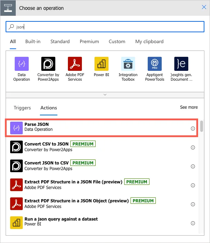Click the search magnifier icon
Screen dimensions: 210x243
(x=11, y=27)
